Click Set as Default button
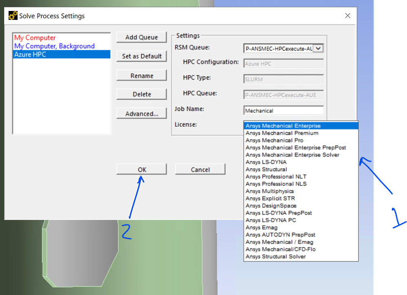 141,56
